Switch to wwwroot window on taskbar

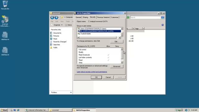click(x=60, y=110)
